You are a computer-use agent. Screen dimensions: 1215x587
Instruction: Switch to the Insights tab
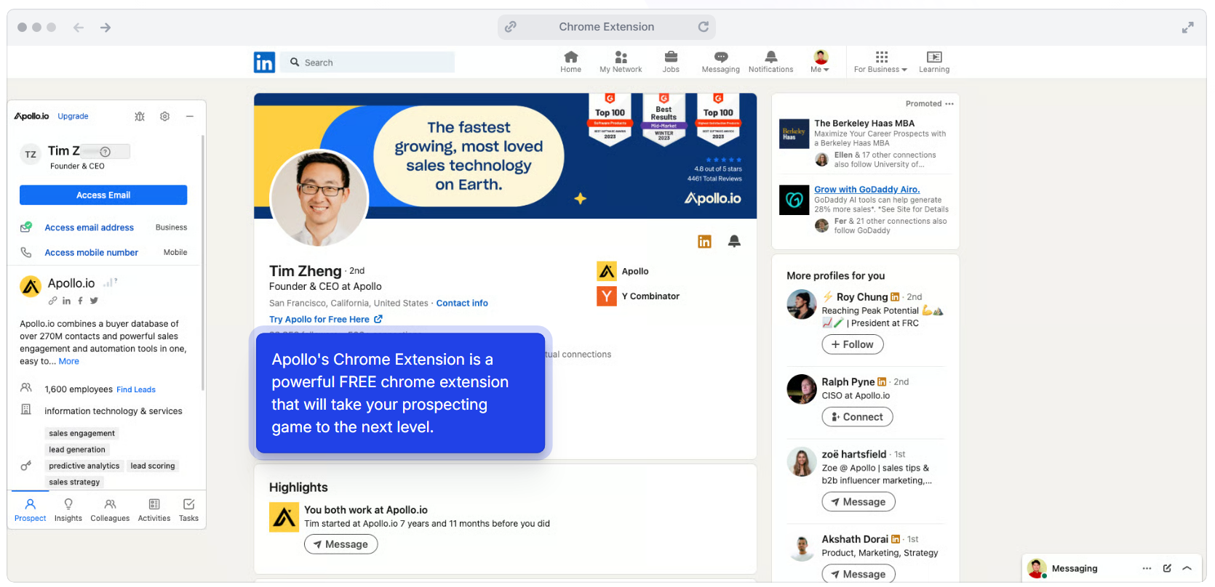coord(68,509)
